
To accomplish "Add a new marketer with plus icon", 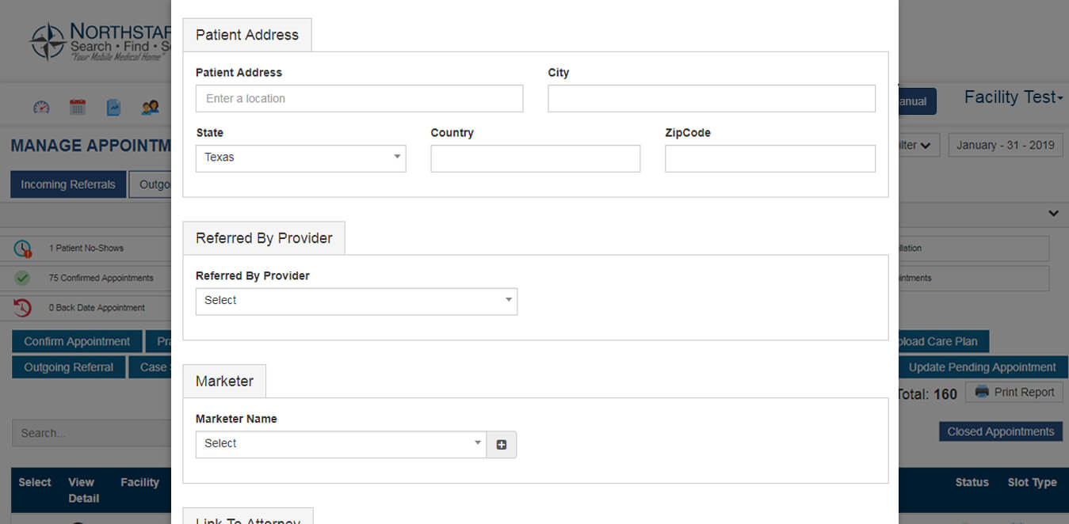I will click(502, 445).
